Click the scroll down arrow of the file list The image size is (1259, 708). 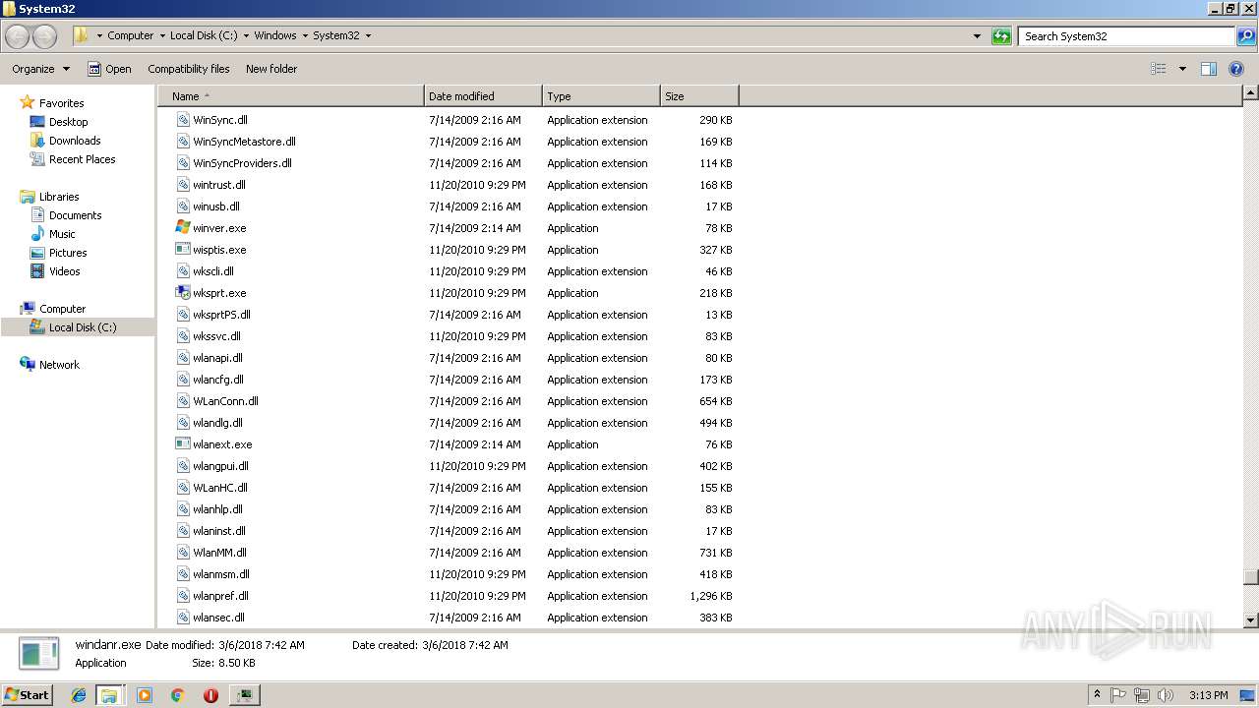pos(1251,620)
